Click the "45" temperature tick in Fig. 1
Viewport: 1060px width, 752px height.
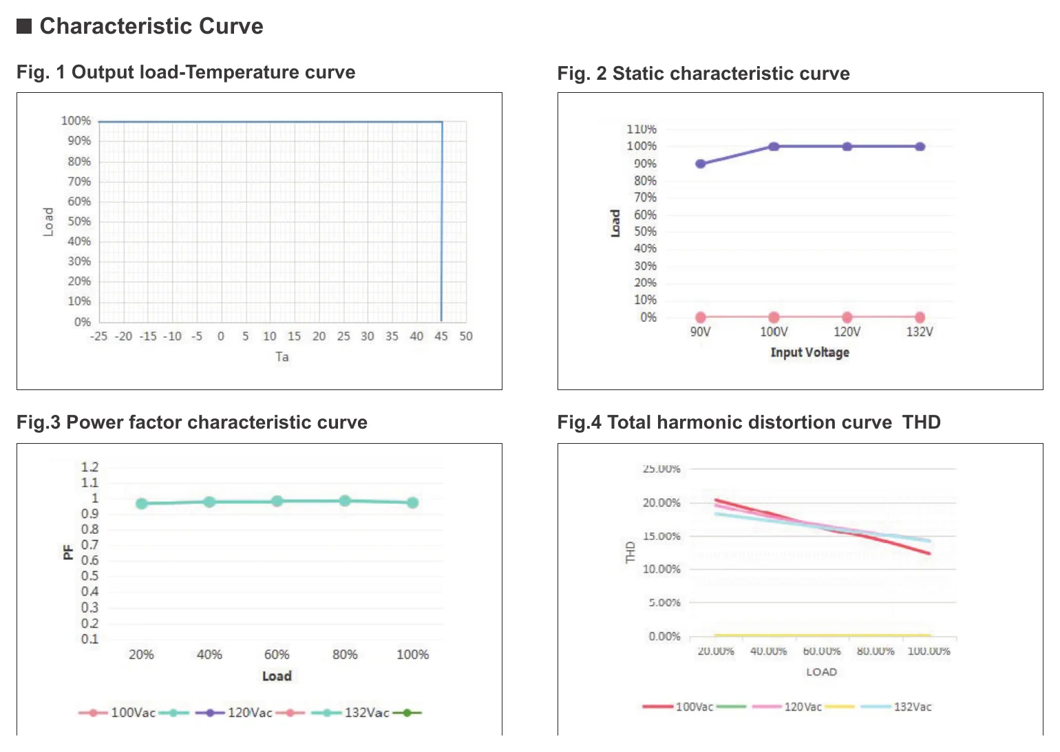(x=441, y=336)
